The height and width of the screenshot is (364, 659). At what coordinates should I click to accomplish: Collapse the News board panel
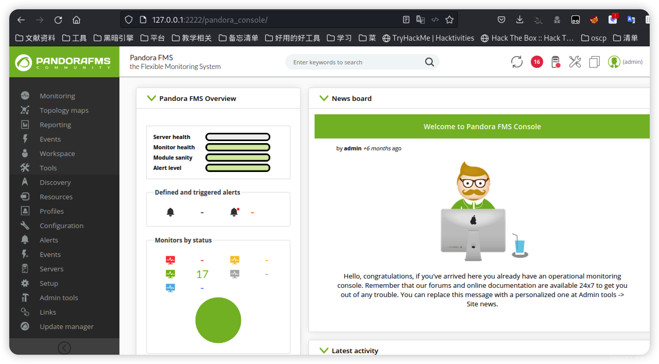point(324,98)
